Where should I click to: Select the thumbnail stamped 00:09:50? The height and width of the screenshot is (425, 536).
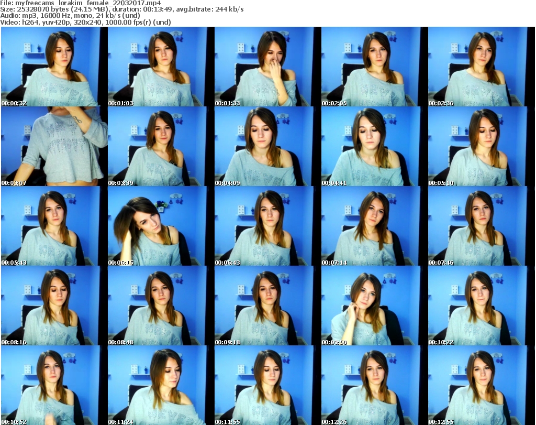pos(374,306)
